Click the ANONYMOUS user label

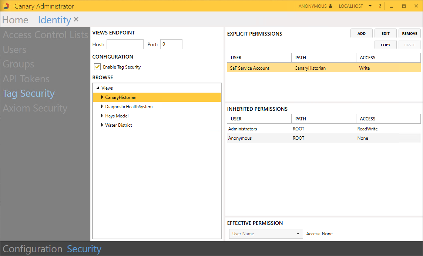312,6
